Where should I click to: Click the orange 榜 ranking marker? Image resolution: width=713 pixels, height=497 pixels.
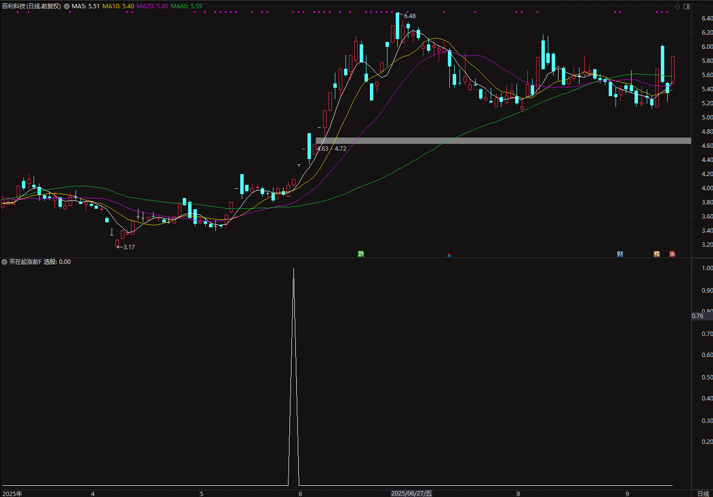[657, 254]
